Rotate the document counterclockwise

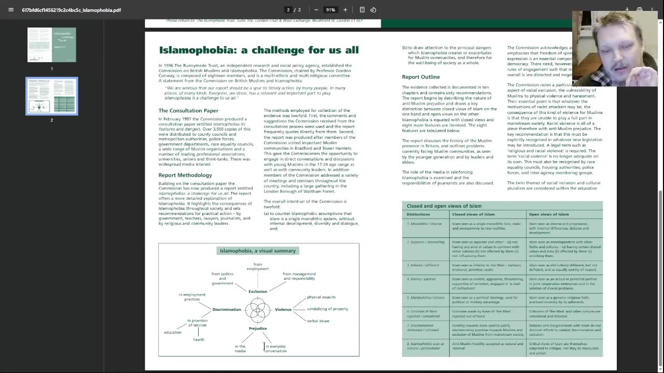click(373, 10)
